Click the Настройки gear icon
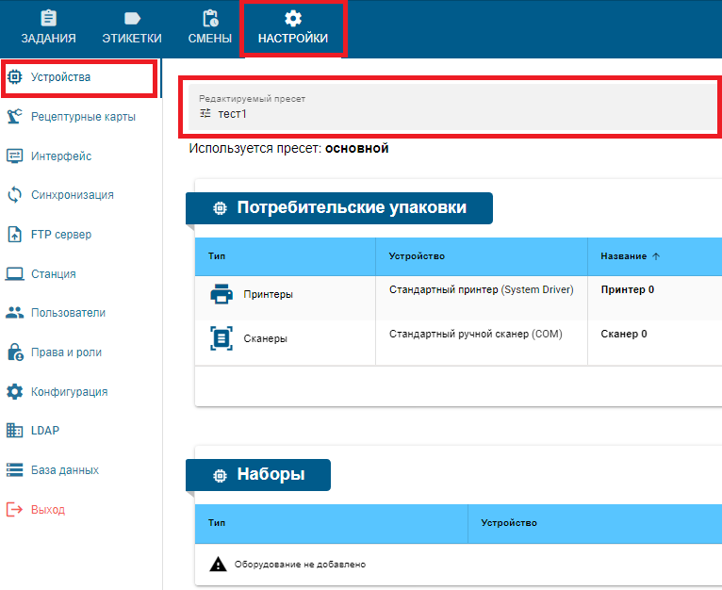The image size is (722, 590). 293,19
